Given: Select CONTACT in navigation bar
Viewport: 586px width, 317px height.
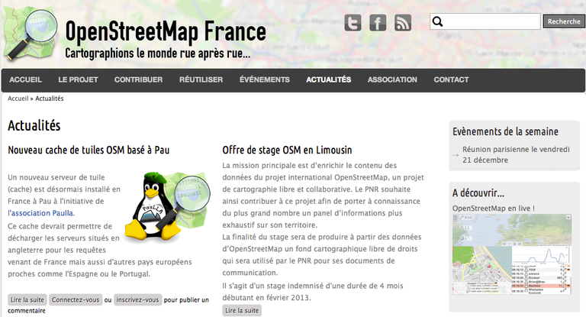Looking at the screenshot, I should [451, 79].
